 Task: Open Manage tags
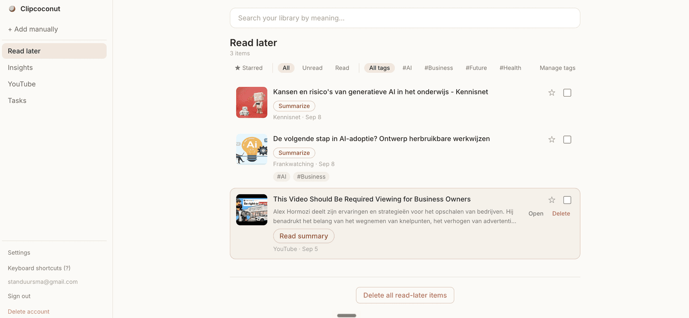tap(558, 68)
